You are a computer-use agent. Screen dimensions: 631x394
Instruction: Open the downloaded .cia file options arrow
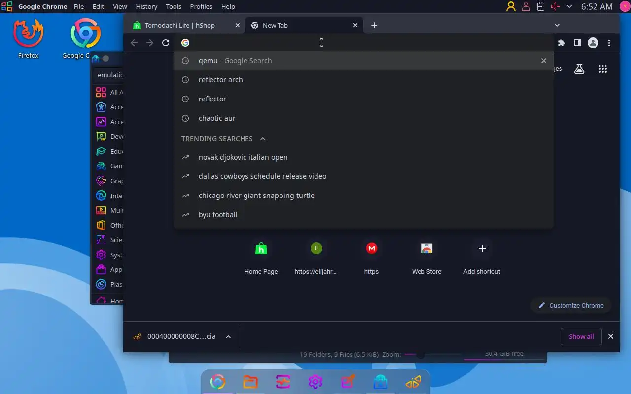[x=228, y=337]
